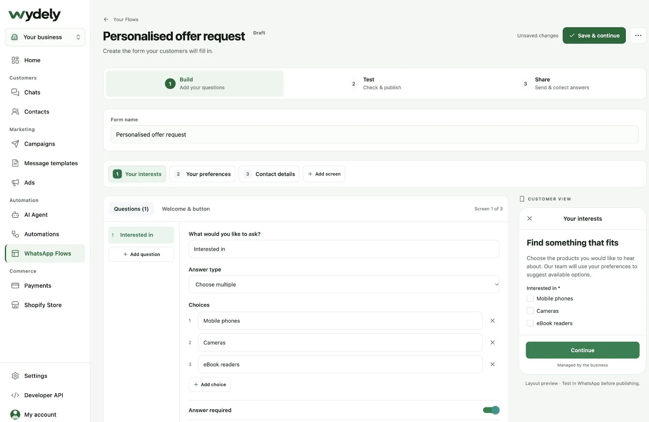The width and height of the screenshot is (649, 422).
Task: Go back to Your Flows arrow
Action: tap(106, 19)
